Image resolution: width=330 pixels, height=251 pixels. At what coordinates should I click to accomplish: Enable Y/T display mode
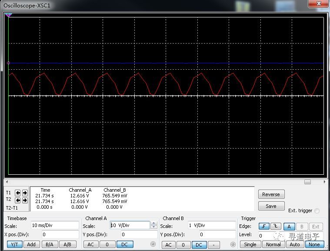[x=15, y=244]
